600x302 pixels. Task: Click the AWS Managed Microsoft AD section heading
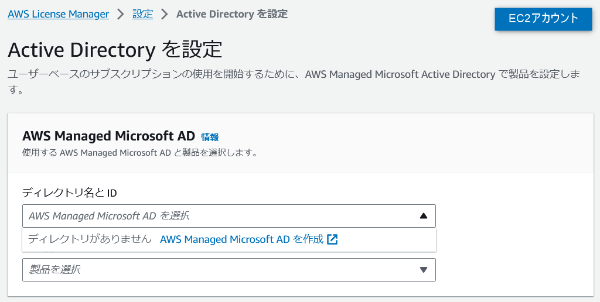click(108, 136)
